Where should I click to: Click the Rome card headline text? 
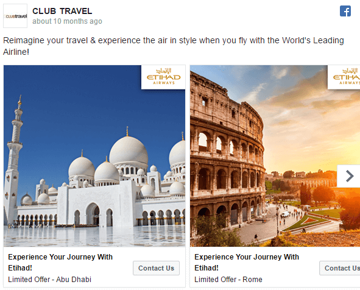coord(247,262)
